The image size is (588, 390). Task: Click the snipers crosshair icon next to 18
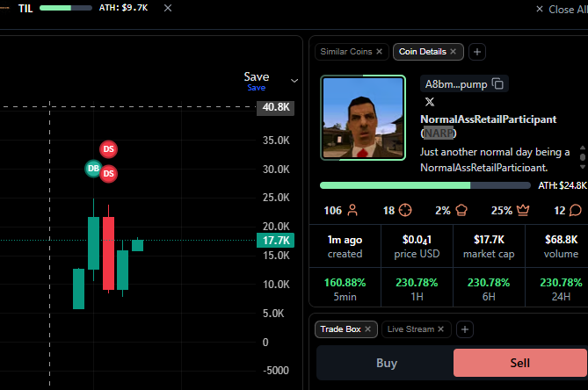coord(405,210)
